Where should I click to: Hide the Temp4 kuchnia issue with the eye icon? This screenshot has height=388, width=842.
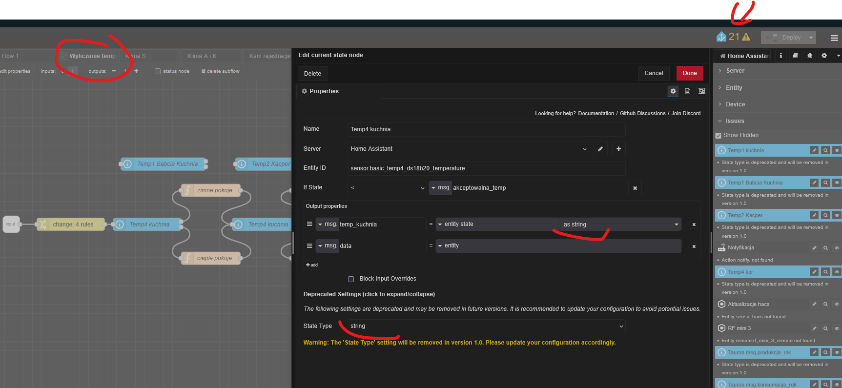pos(837,150)
